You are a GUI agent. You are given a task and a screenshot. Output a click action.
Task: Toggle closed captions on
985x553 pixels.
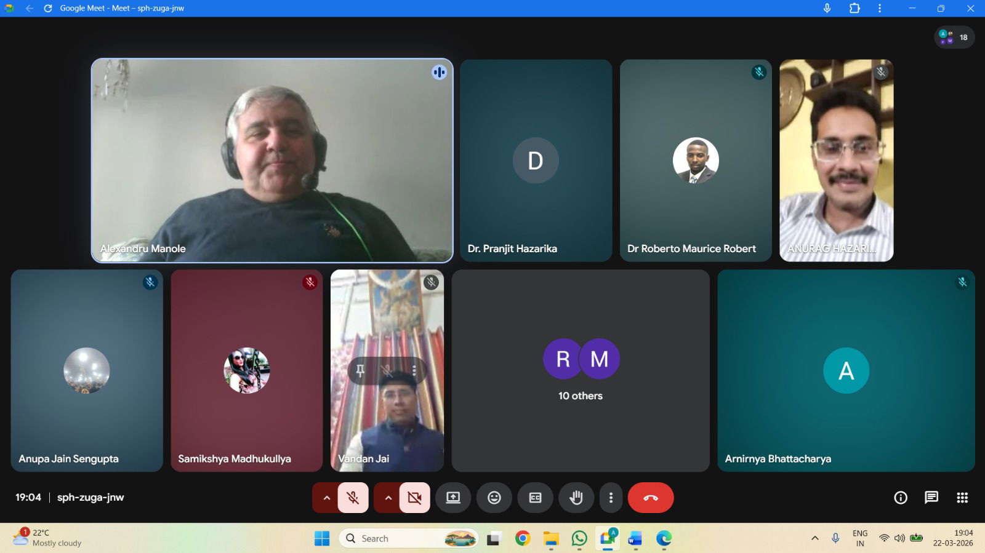[x=535, y=498]
